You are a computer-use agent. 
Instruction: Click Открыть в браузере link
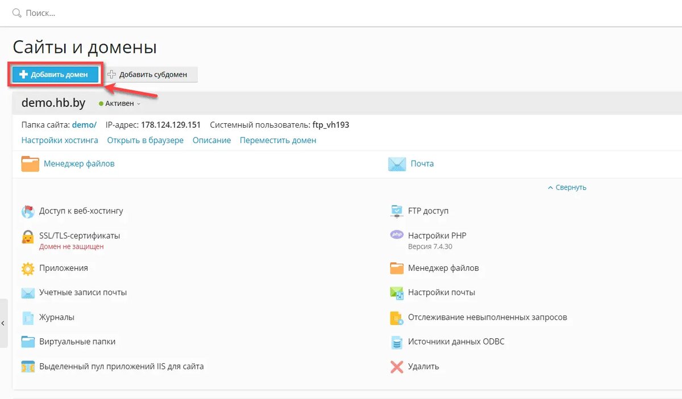(x=145, y=140)
